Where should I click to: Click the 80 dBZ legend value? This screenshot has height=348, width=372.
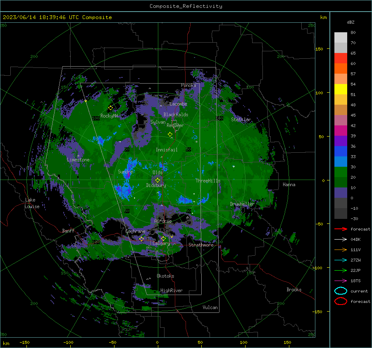coord(353,33)
